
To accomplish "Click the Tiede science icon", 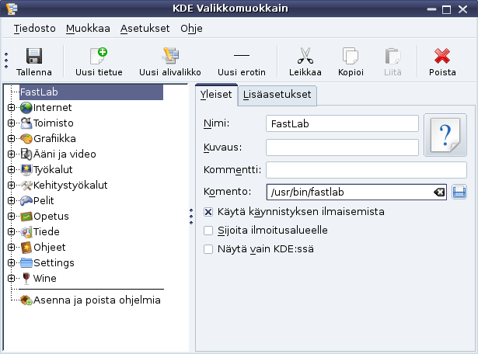I will (x=26, y=231).
